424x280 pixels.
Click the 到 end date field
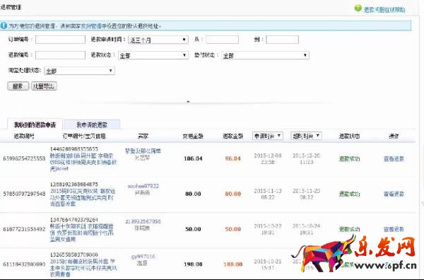click(x=282, y=40)
